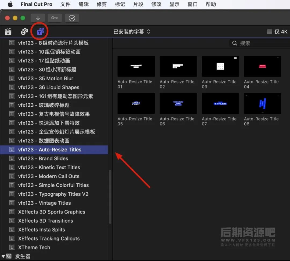The image size is (290, 261).
Task: Select the Auto-Resize Title 05 thumbnail
Action: [x=136, y=103]
